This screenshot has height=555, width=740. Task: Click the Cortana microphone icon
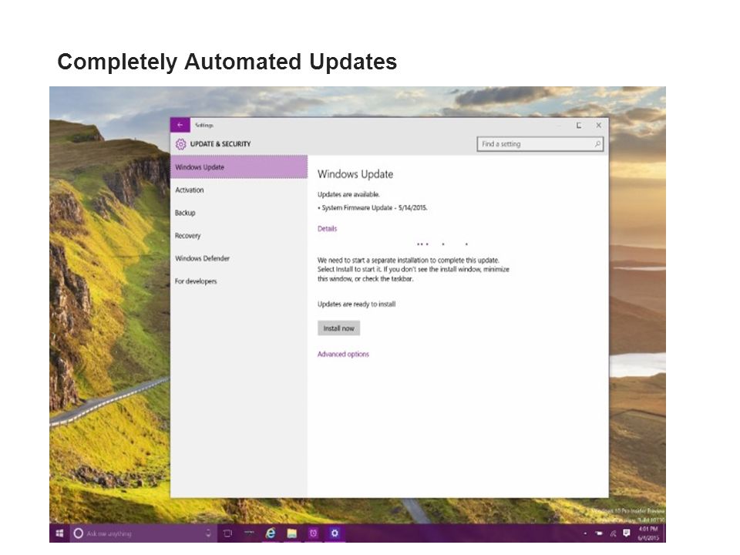[208, 533]
